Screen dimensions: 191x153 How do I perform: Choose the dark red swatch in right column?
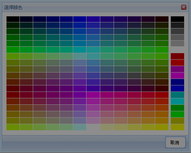point(177,56)
